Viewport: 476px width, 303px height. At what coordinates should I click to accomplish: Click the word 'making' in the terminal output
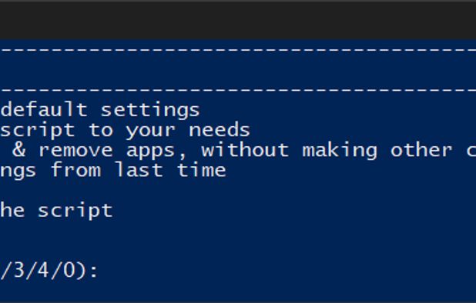(x=340, y=151)
